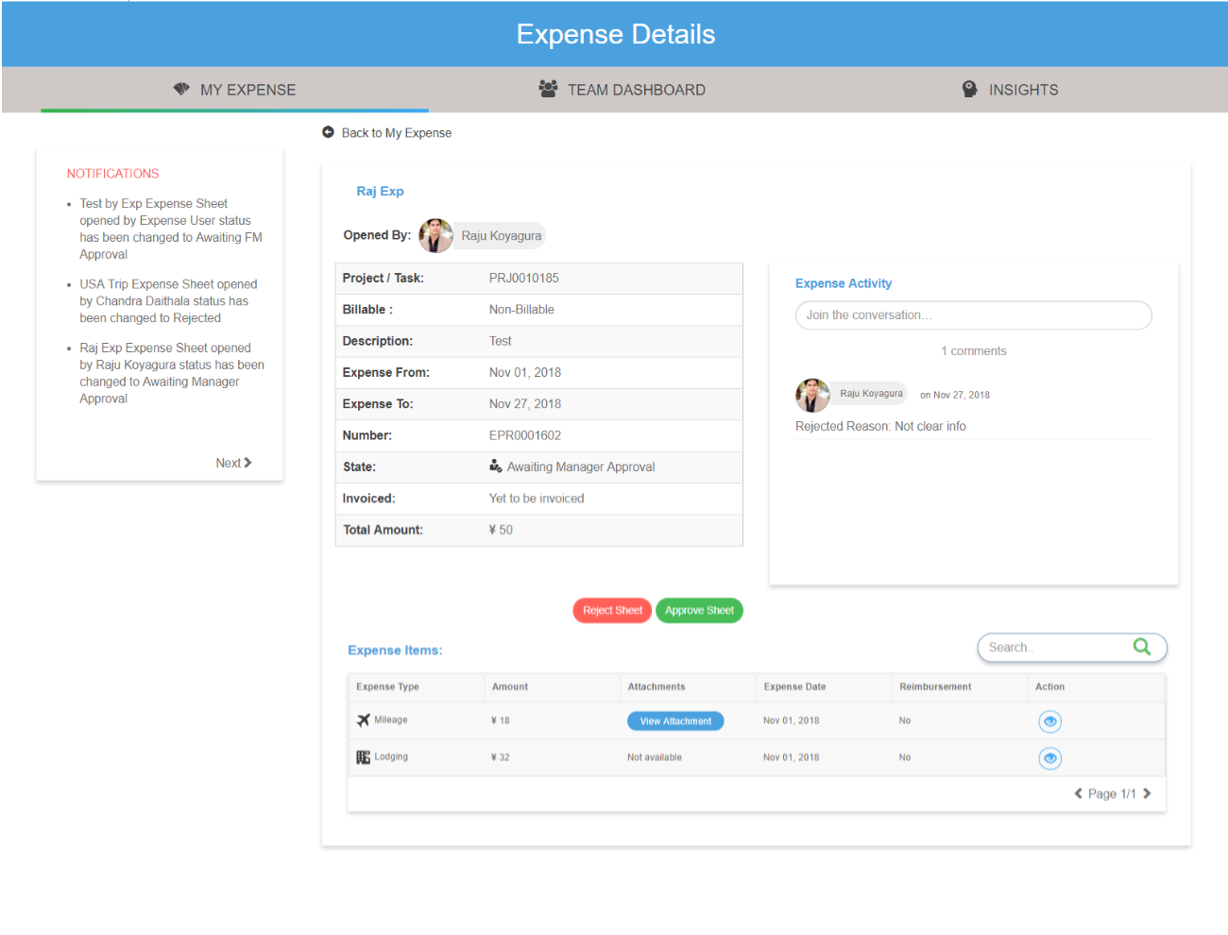Click the people icon in Team Dashboard tab
Image resolution: width=1228 pixels, height=935 pixels.
(548, 89)
